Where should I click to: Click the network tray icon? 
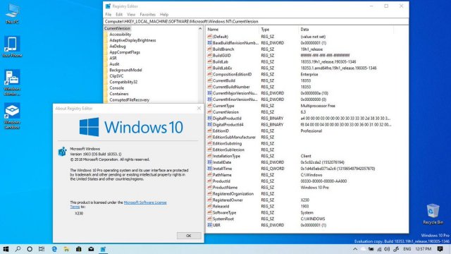(x=379, y=249)
